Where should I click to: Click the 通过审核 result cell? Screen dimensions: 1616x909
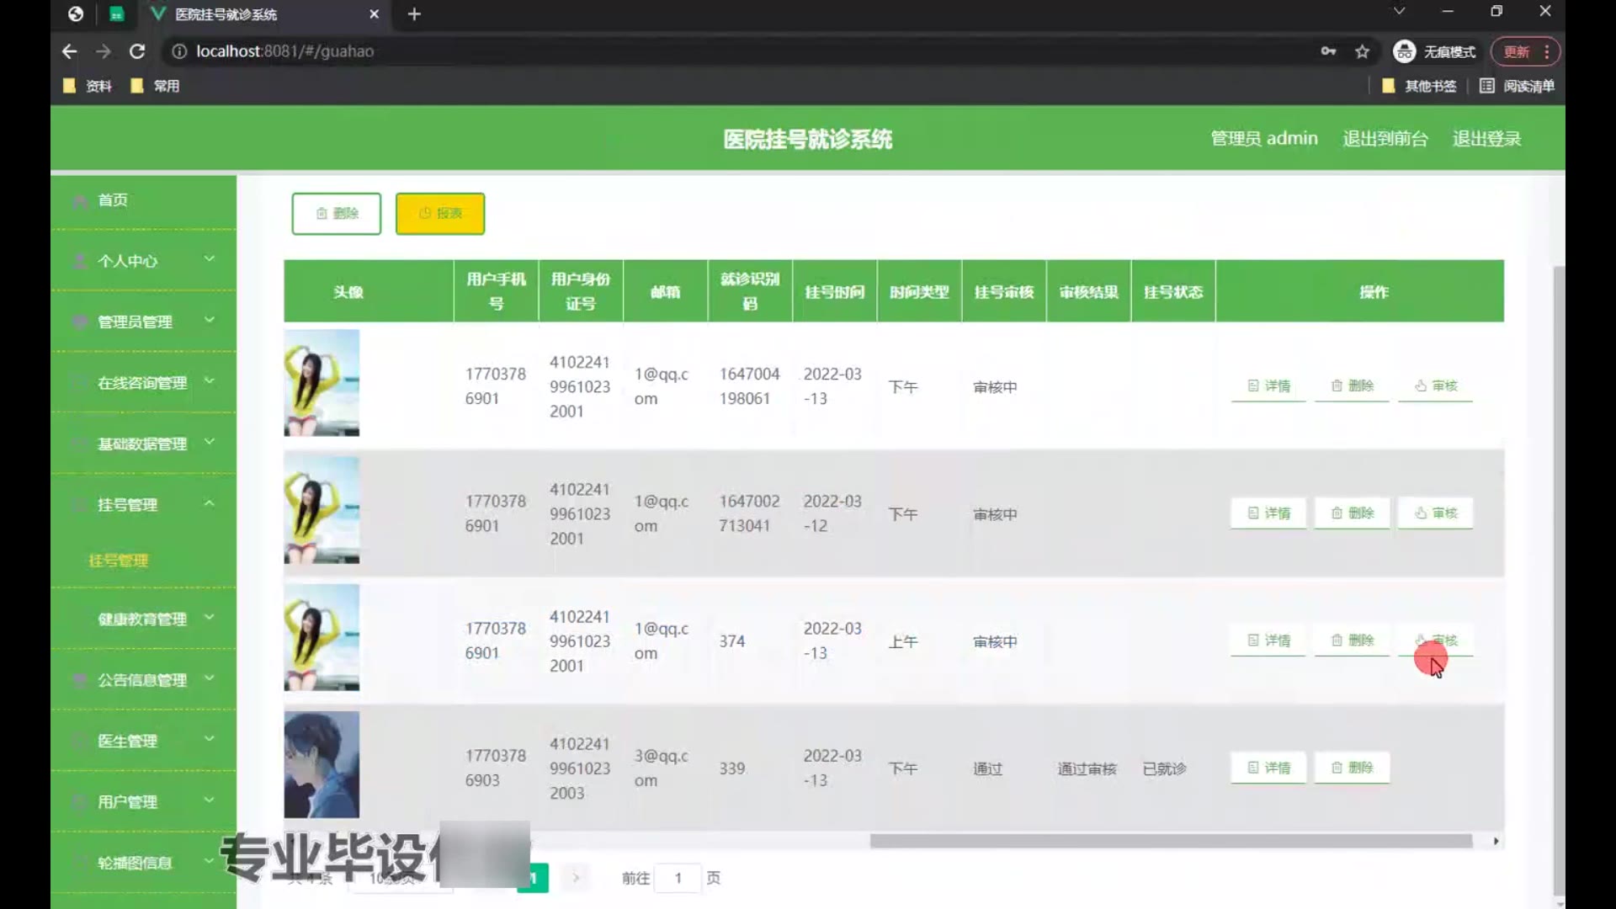tap(1087, 768)
